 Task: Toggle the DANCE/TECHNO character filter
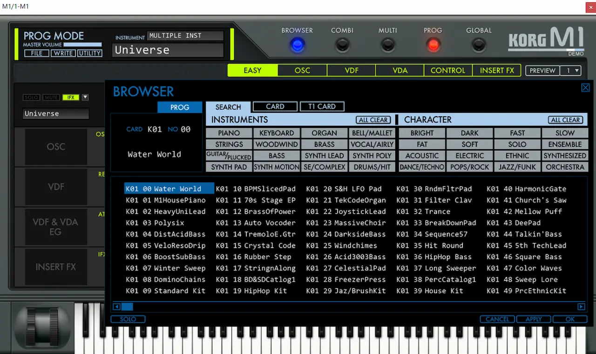[422, 167]
